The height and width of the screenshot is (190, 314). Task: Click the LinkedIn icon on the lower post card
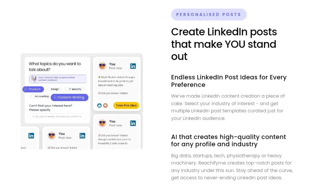(133, 123)
